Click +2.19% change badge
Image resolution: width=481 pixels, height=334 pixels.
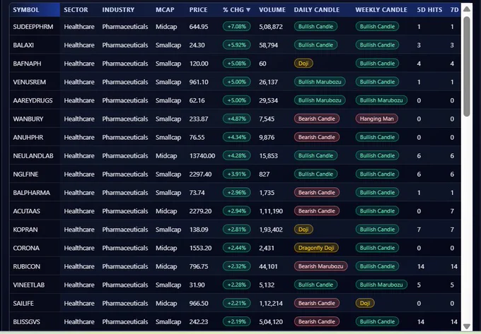point(236,322)
